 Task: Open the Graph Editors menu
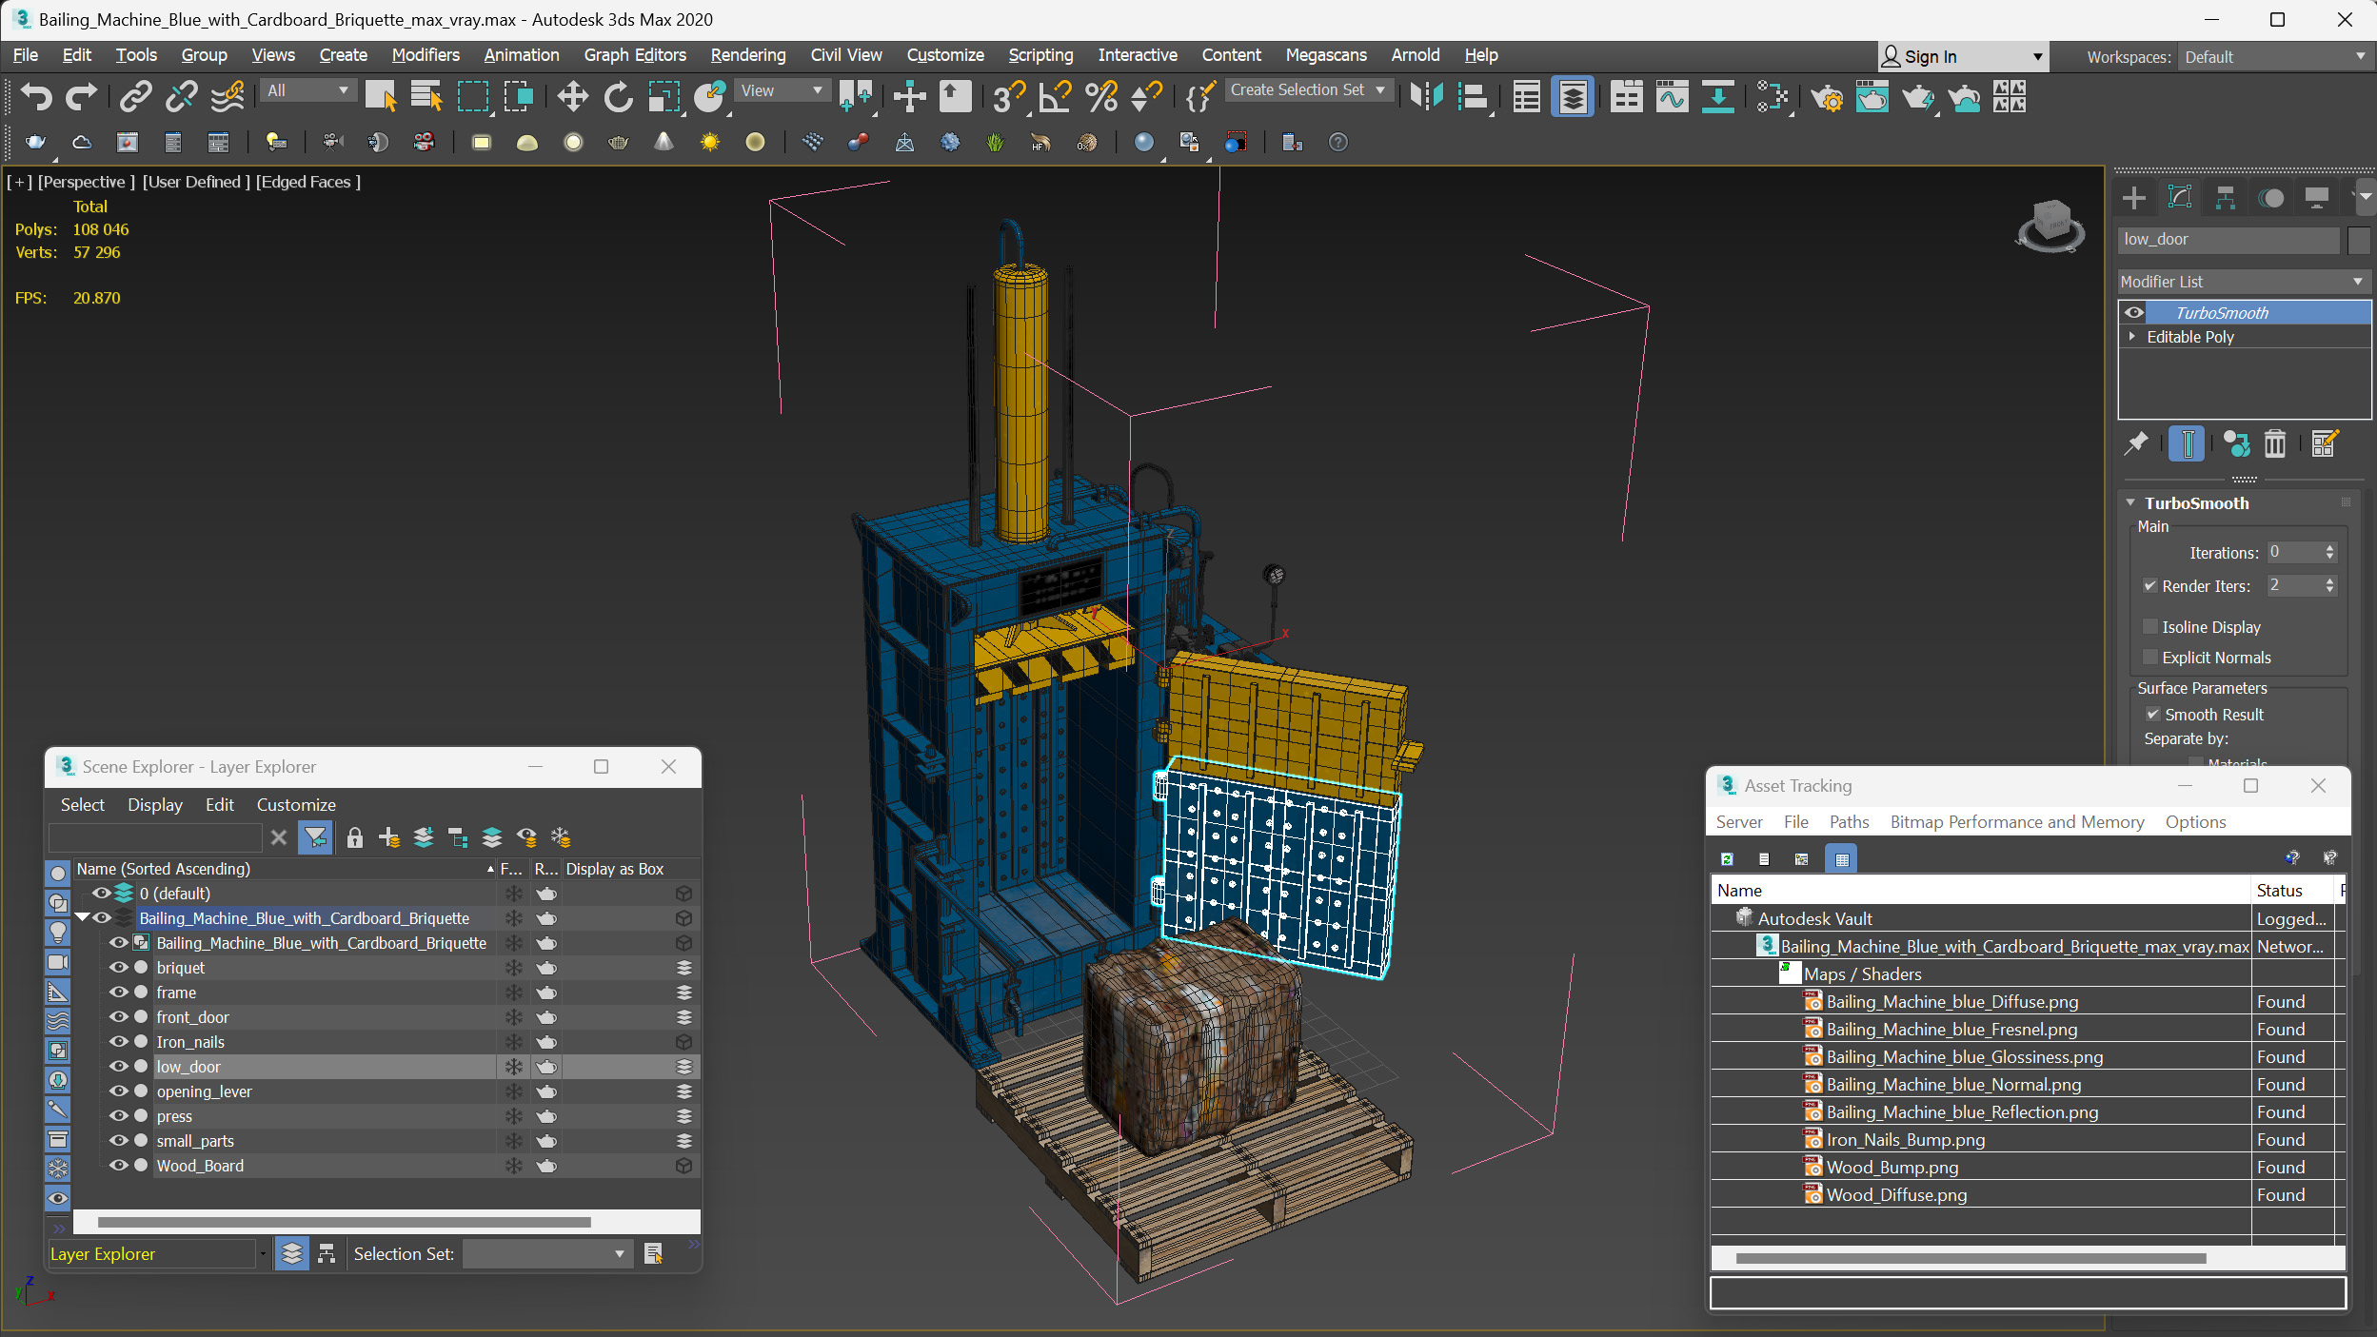point(635,55)
